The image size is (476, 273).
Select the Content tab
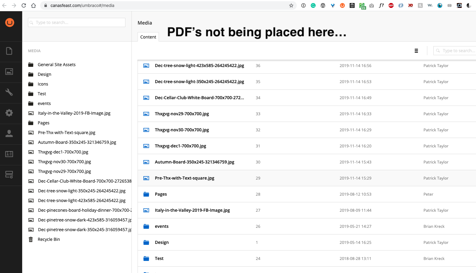148,37
